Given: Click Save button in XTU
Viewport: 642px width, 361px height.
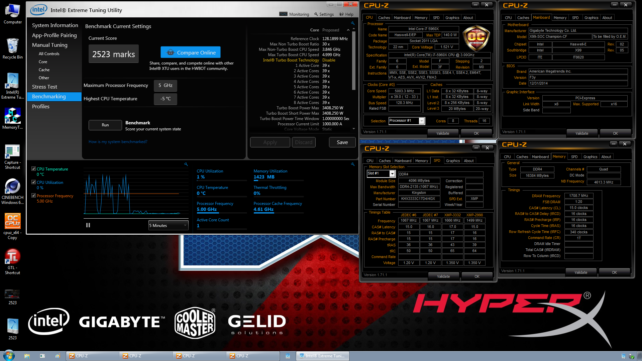Looking at the screenshot, I should [x=342, y=142].
